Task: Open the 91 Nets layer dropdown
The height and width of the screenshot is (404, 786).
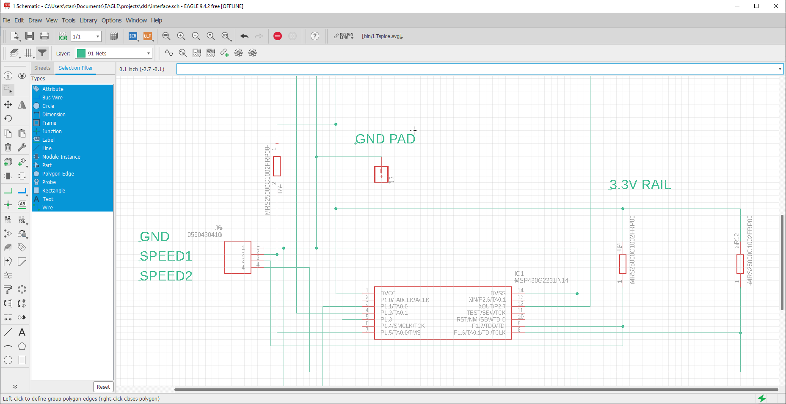Action: (113, 53)
